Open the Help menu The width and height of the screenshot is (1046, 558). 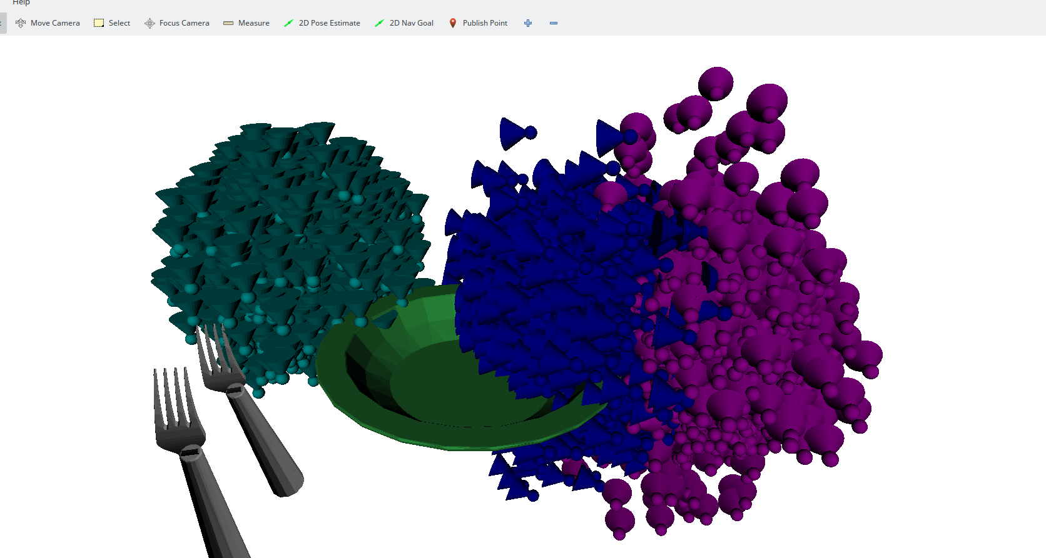pyautogui.click(x=21, y=2)
